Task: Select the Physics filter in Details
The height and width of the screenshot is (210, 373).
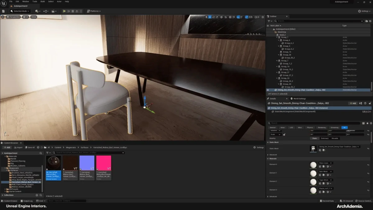Action: tap(310, 128)
